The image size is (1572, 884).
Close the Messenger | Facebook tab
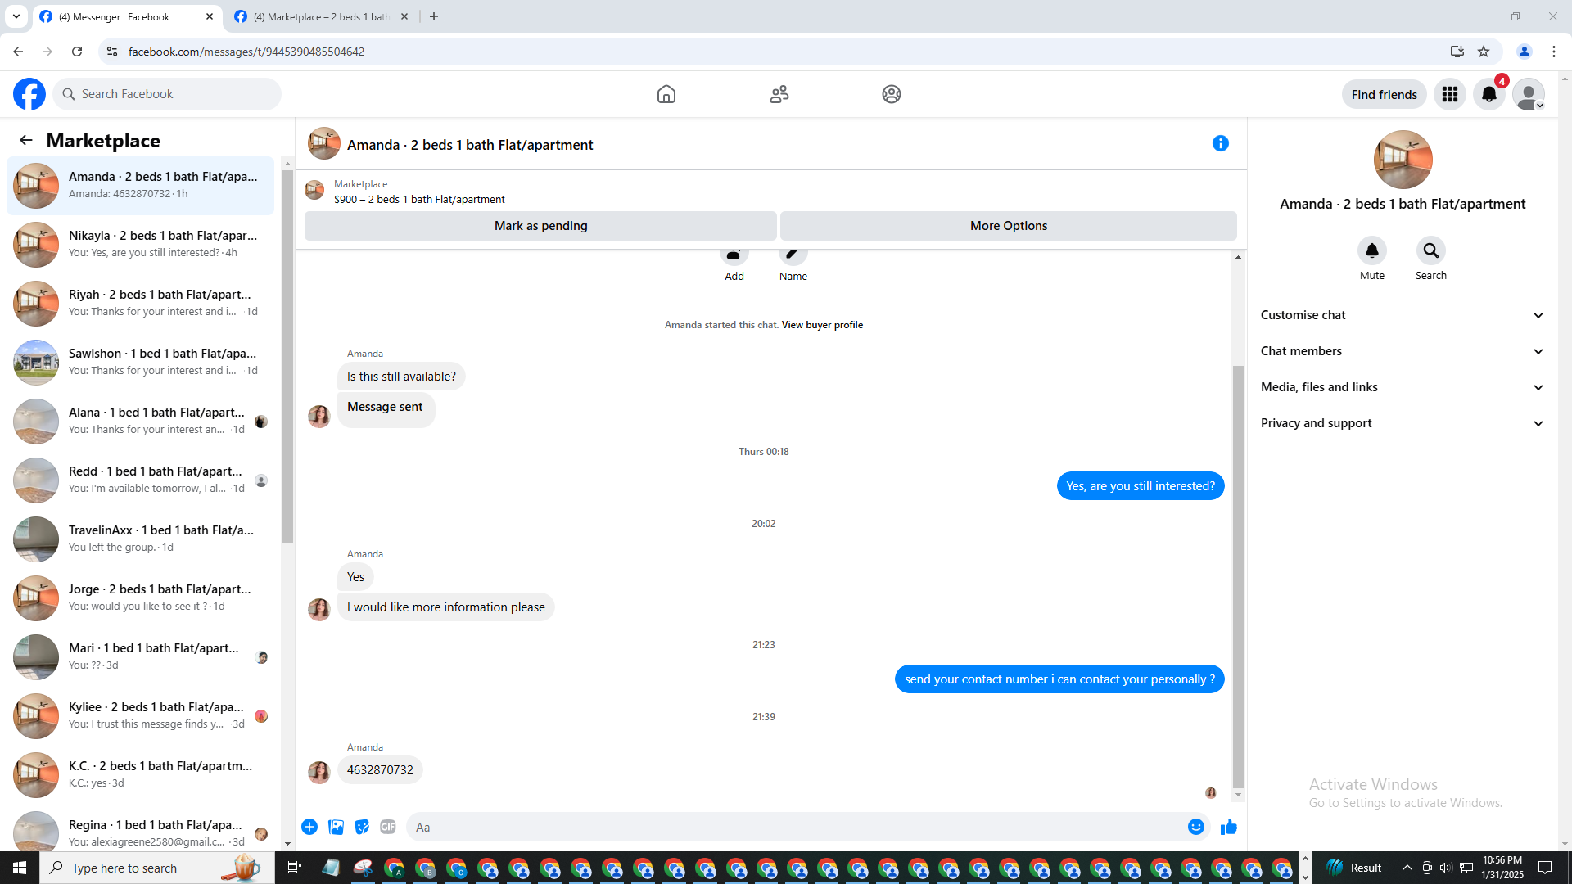point(210,16)
